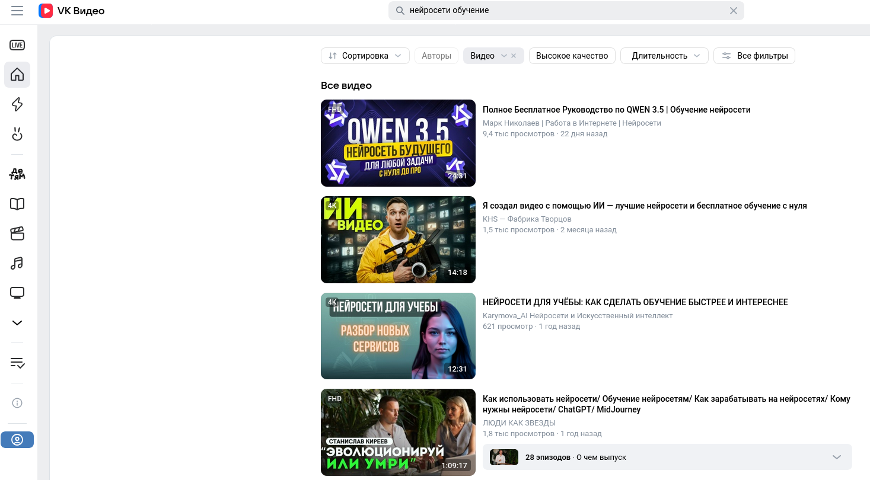Select the Авторы filter chip

(x=436, y=56)
